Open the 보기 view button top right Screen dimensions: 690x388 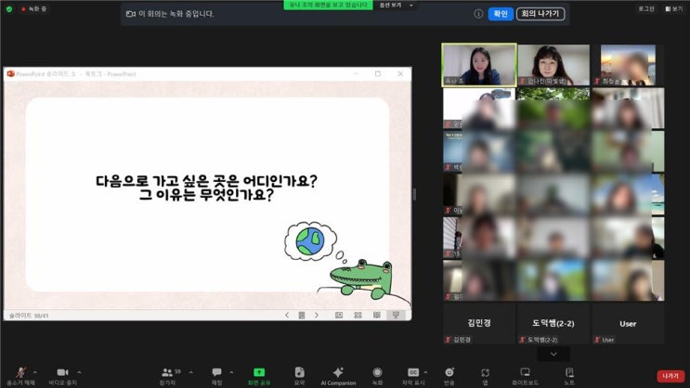[673, 8]
